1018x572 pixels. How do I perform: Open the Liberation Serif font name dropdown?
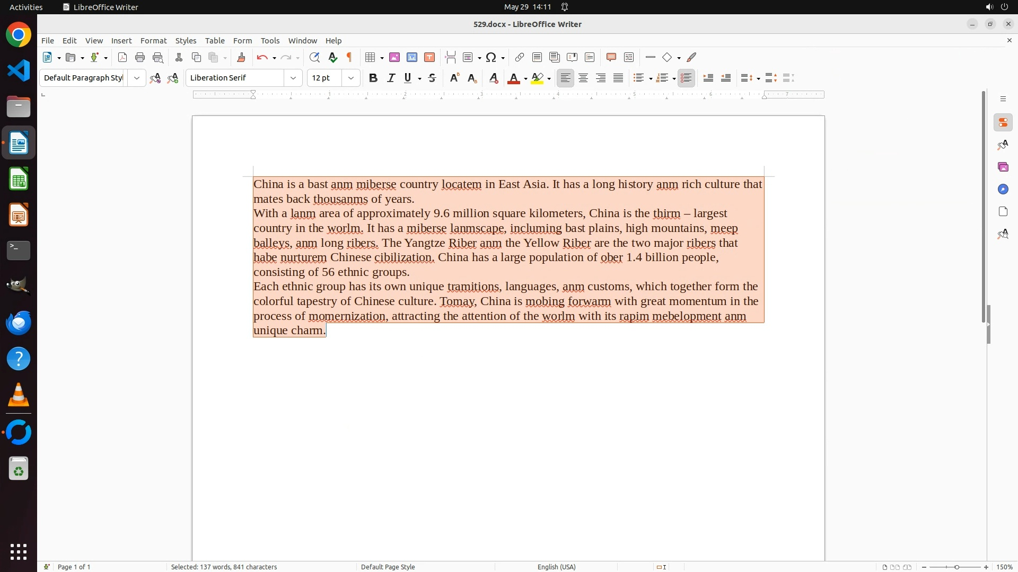coord(293,78)
